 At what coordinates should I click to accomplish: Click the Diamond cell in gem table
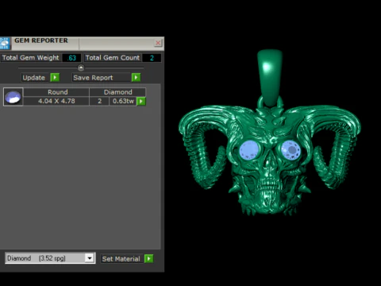point(117,92)
